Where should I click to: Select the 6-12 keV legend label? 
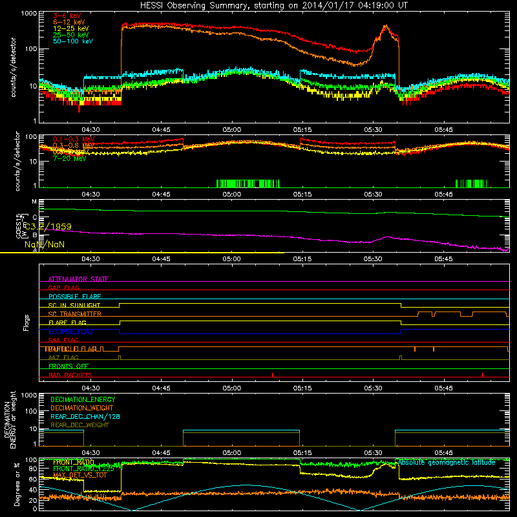pyautogui.click(x=69, y=22)
